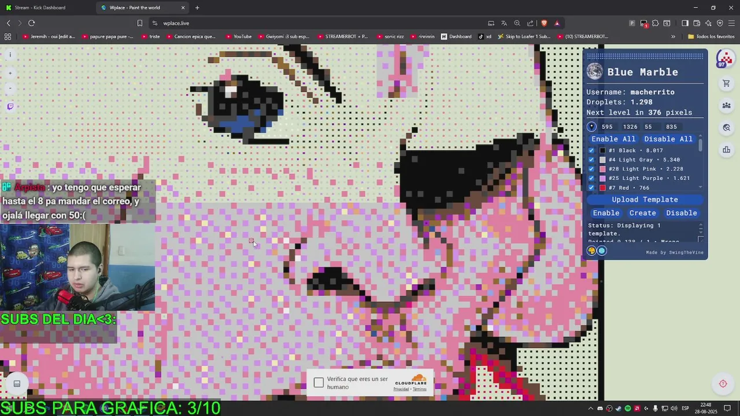Viewport: 740px width, 416px height.
Task: Reload the Wplace page
Action: pyautogui.click(x=31, y=23)
